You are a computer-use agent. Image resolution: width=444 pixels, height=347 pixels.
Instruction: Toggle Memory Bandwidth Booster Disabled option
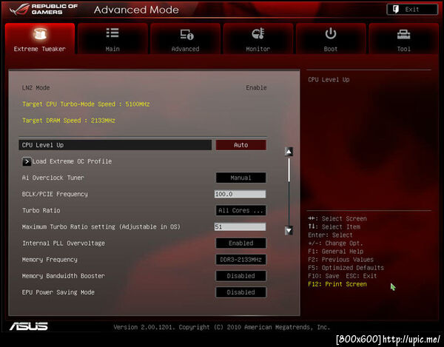240,276
